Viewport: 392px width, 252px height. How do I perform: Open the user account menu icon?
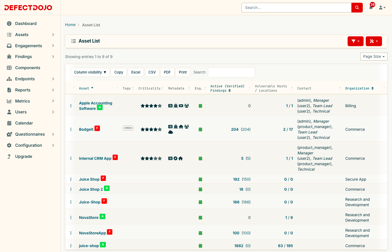382,8
